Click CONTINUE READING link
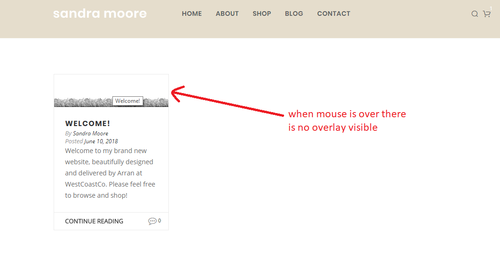 [x=94, y=221]
